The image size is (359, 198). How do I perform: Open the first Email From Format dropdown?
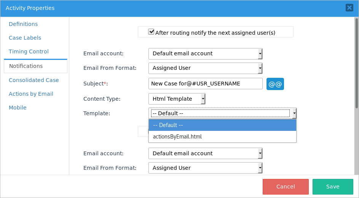point(205,68)
